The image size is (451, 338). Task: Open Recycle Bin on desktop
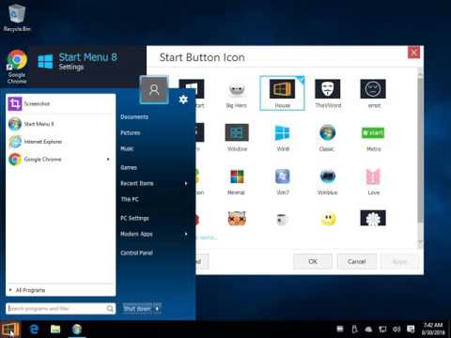coord(17,18)
